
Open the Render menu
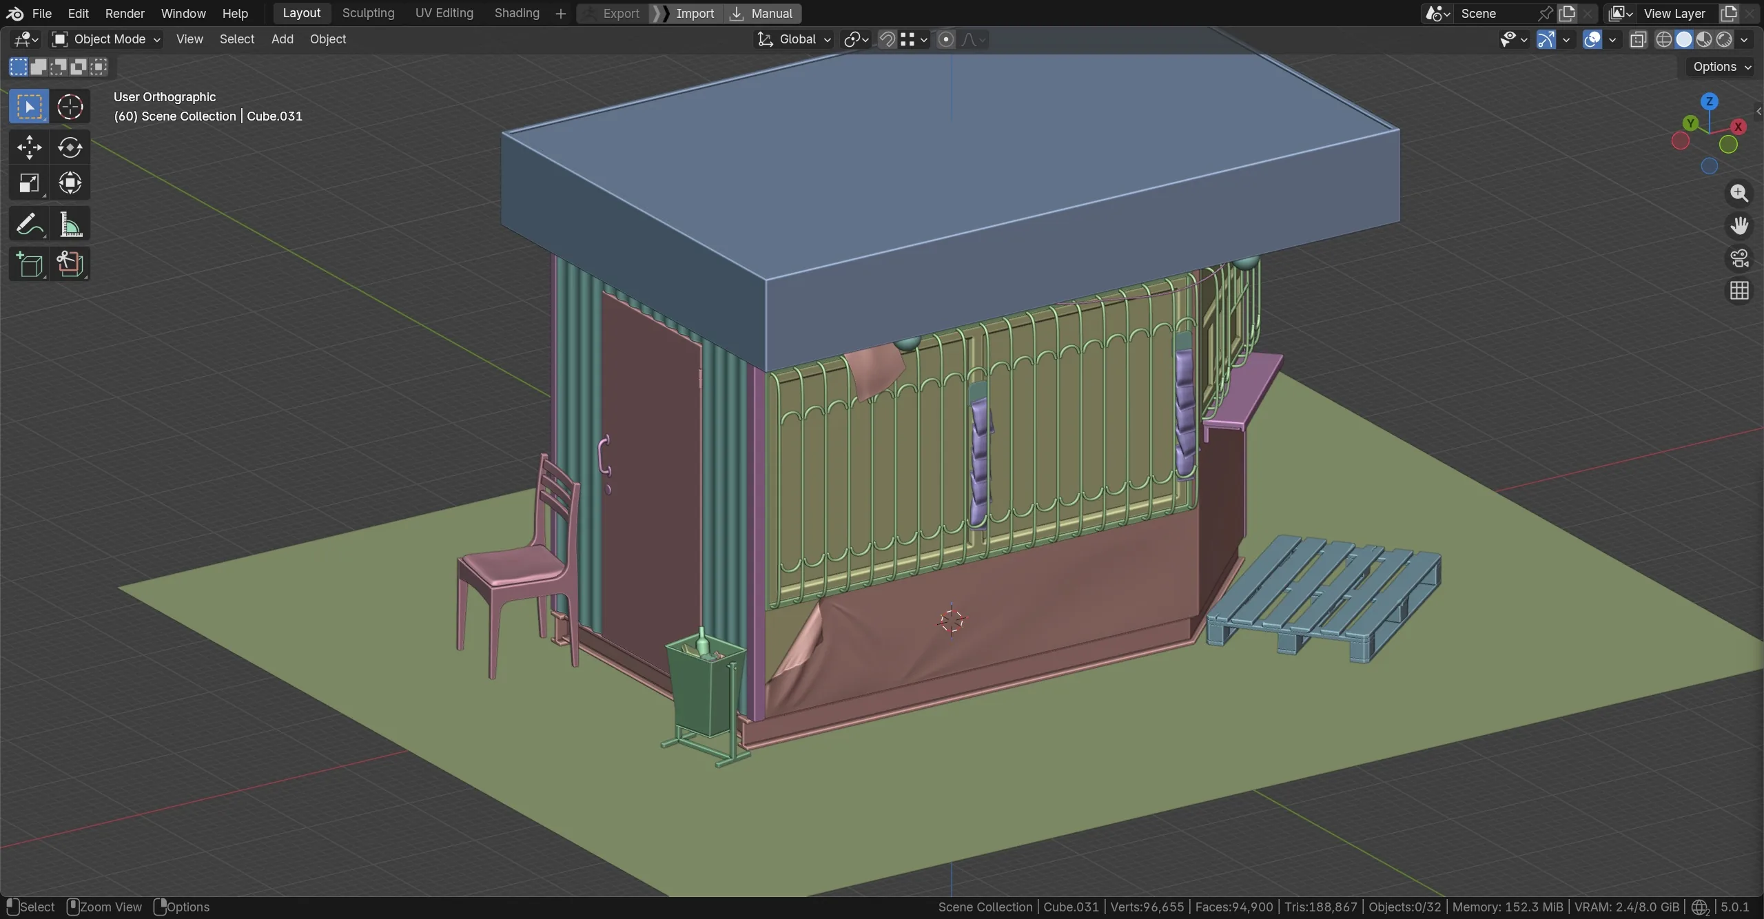125,13
